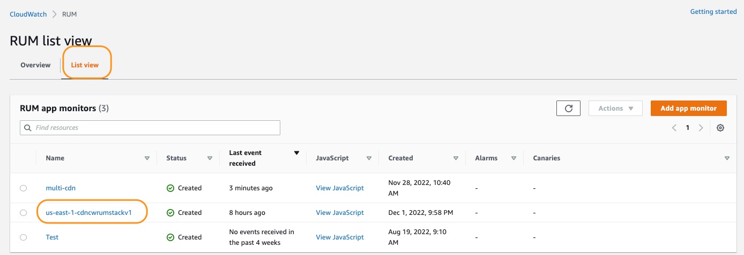Open the us-east-1-cdncwrumstackv1 app monitor
The height and width of the screenshot is (255, 744).
pos(89,213)
